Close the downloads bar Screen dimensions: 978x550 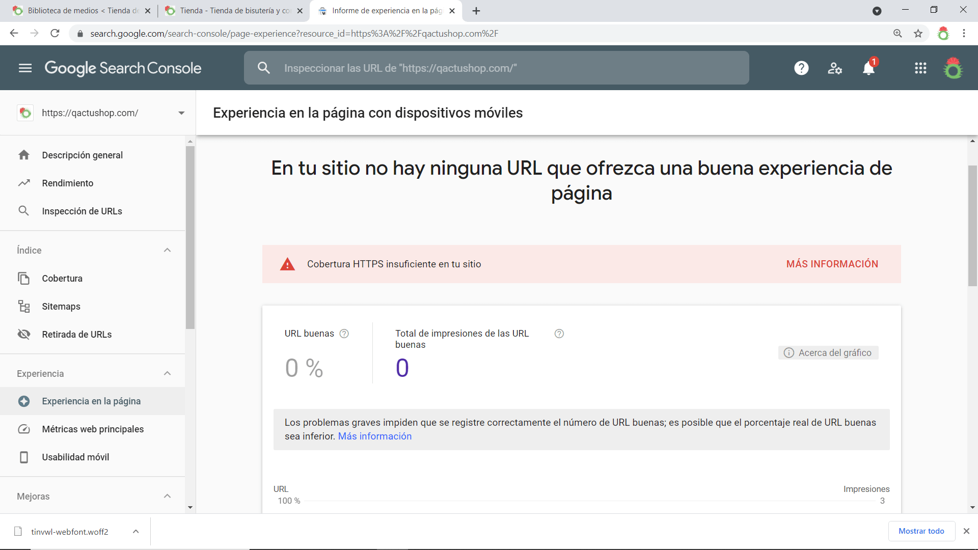(966, 531)
